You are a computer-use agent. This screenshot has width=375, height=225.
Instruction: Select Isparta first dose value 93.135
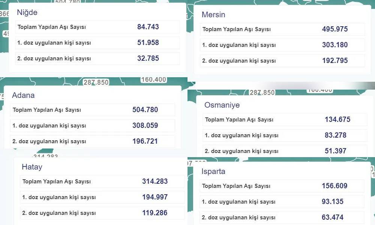(333, 202)
